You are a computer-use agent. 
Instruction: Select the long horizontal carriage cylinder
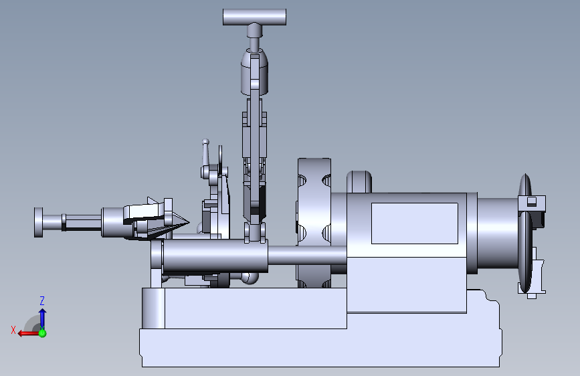click(215, 256)
